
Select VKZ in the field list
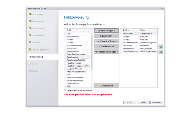(x=78, y=34)
